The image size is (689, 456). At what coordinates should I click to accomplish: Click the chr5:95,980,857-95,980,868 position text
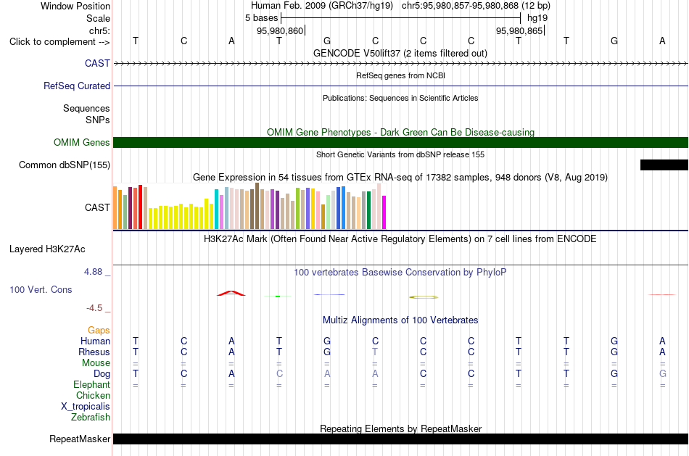point(476,6)
